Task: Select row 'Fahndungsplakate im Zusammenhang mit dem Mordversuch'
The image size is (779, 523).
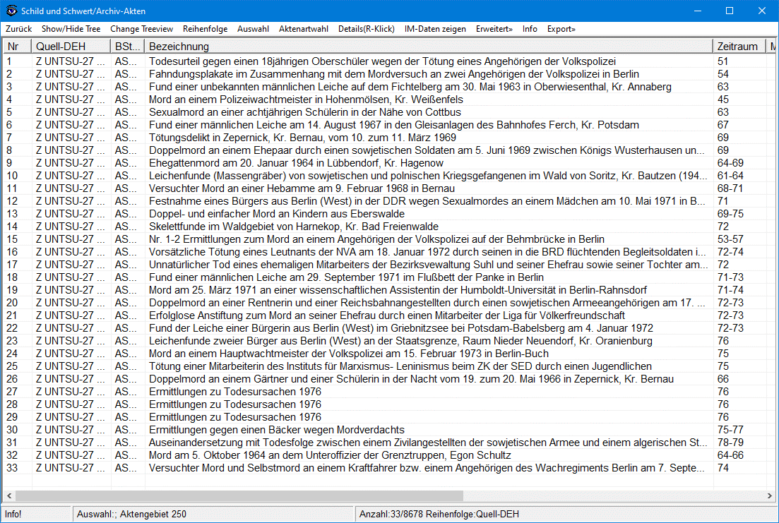Action: point(388,74)
